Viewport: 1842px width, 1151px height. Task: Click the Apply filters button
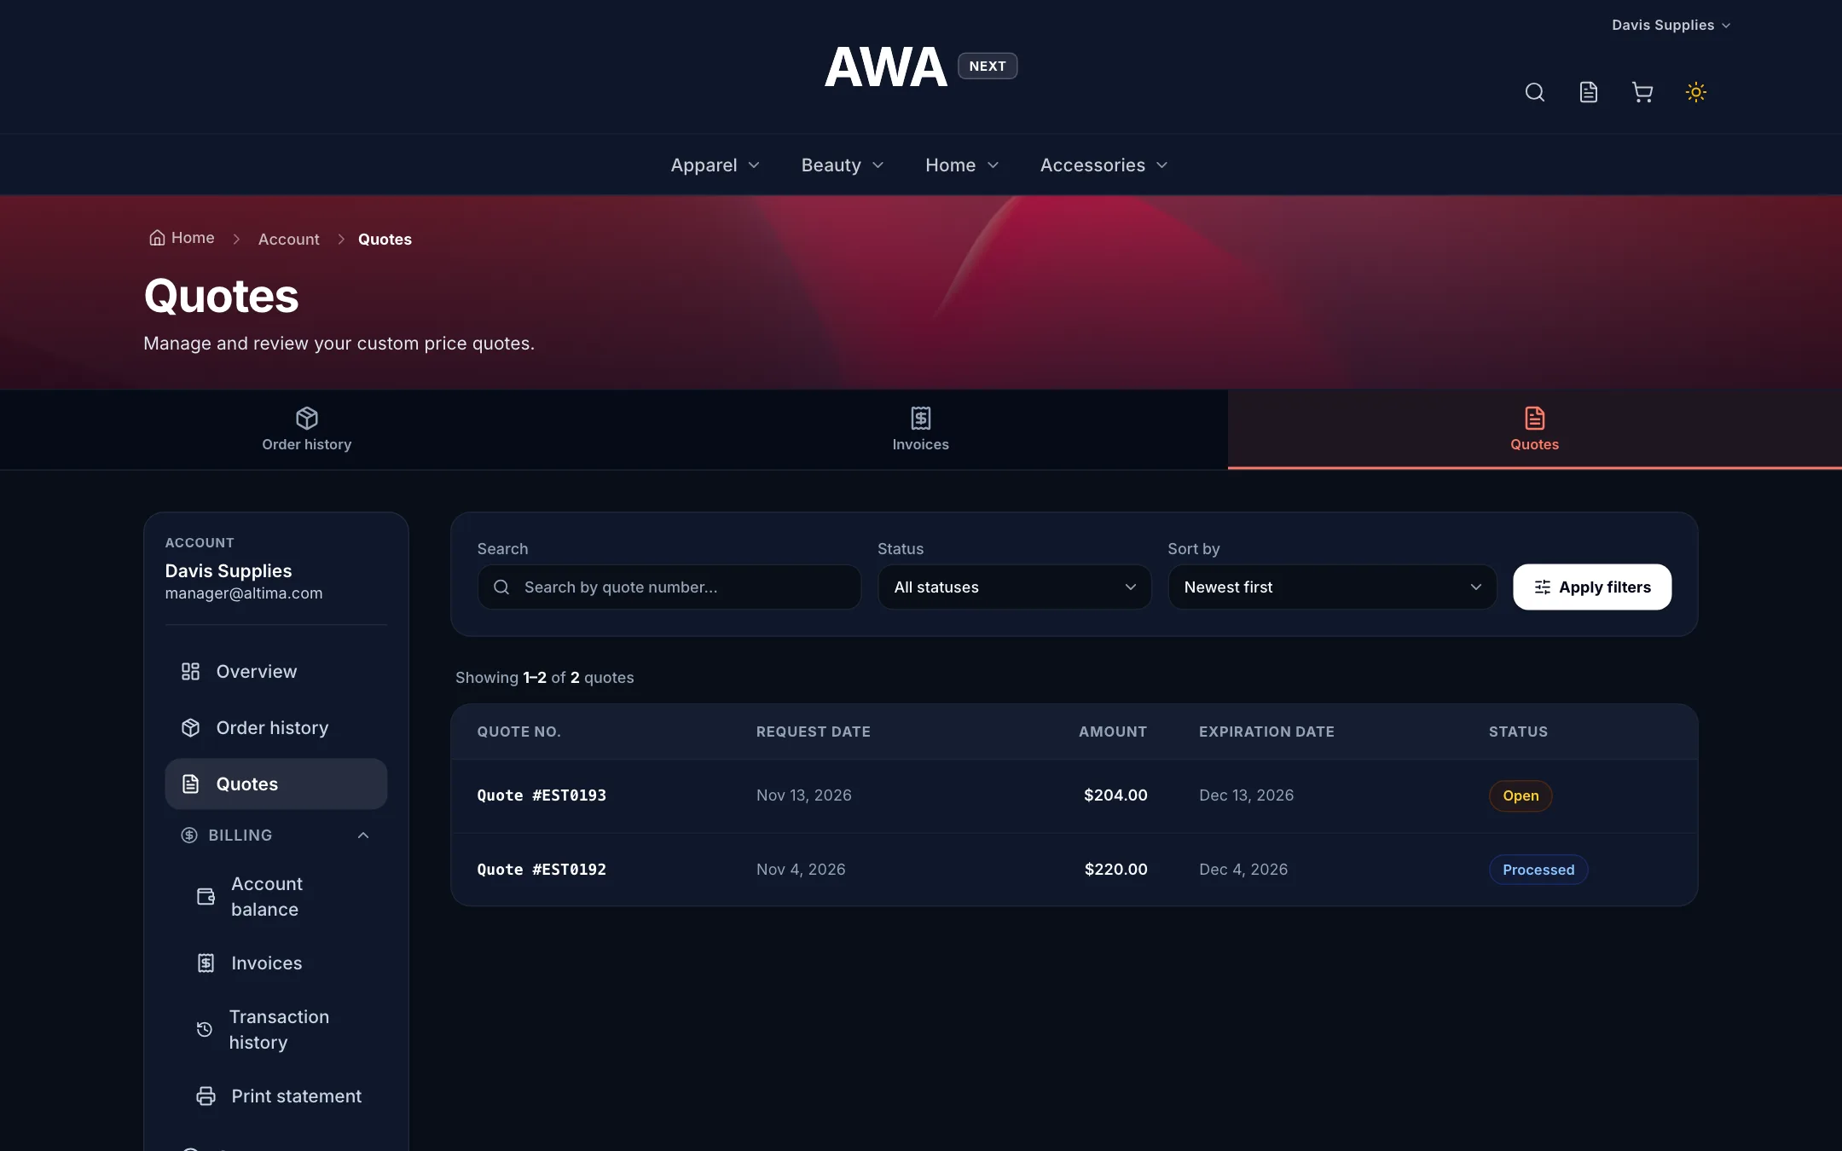(1592, 587)
